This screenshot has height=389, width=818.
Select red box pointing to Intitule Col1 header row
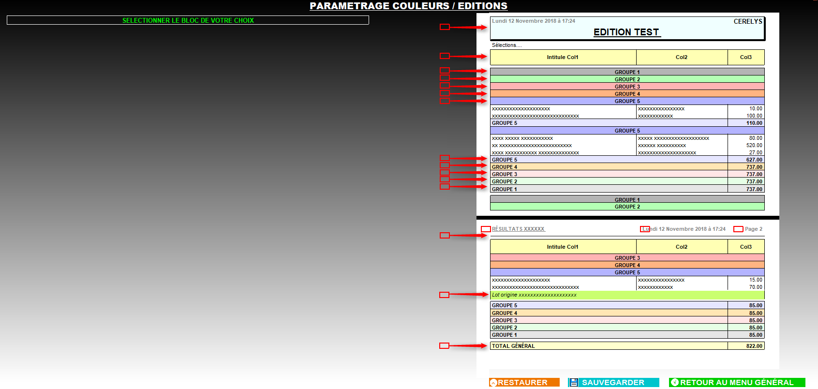445,56
